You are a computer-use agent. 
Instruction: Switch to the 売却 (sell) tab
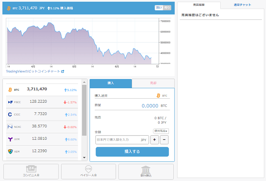point(153,83)
